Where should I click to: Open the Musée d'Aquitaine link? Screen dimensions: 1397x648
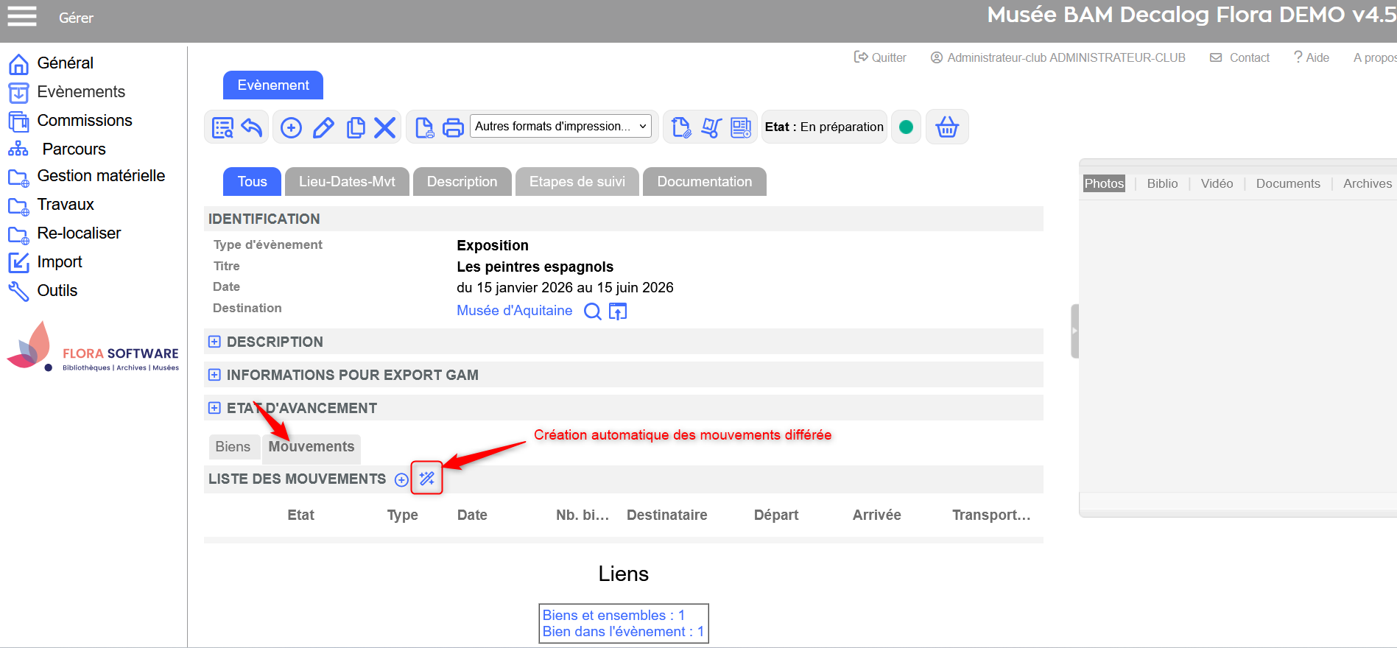pyautogui.click(x=514, y=311)
